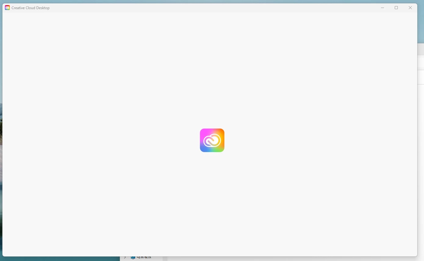Minimize the Creative Cloud Desktop window
Screen dimensions: 424x261
383,8
